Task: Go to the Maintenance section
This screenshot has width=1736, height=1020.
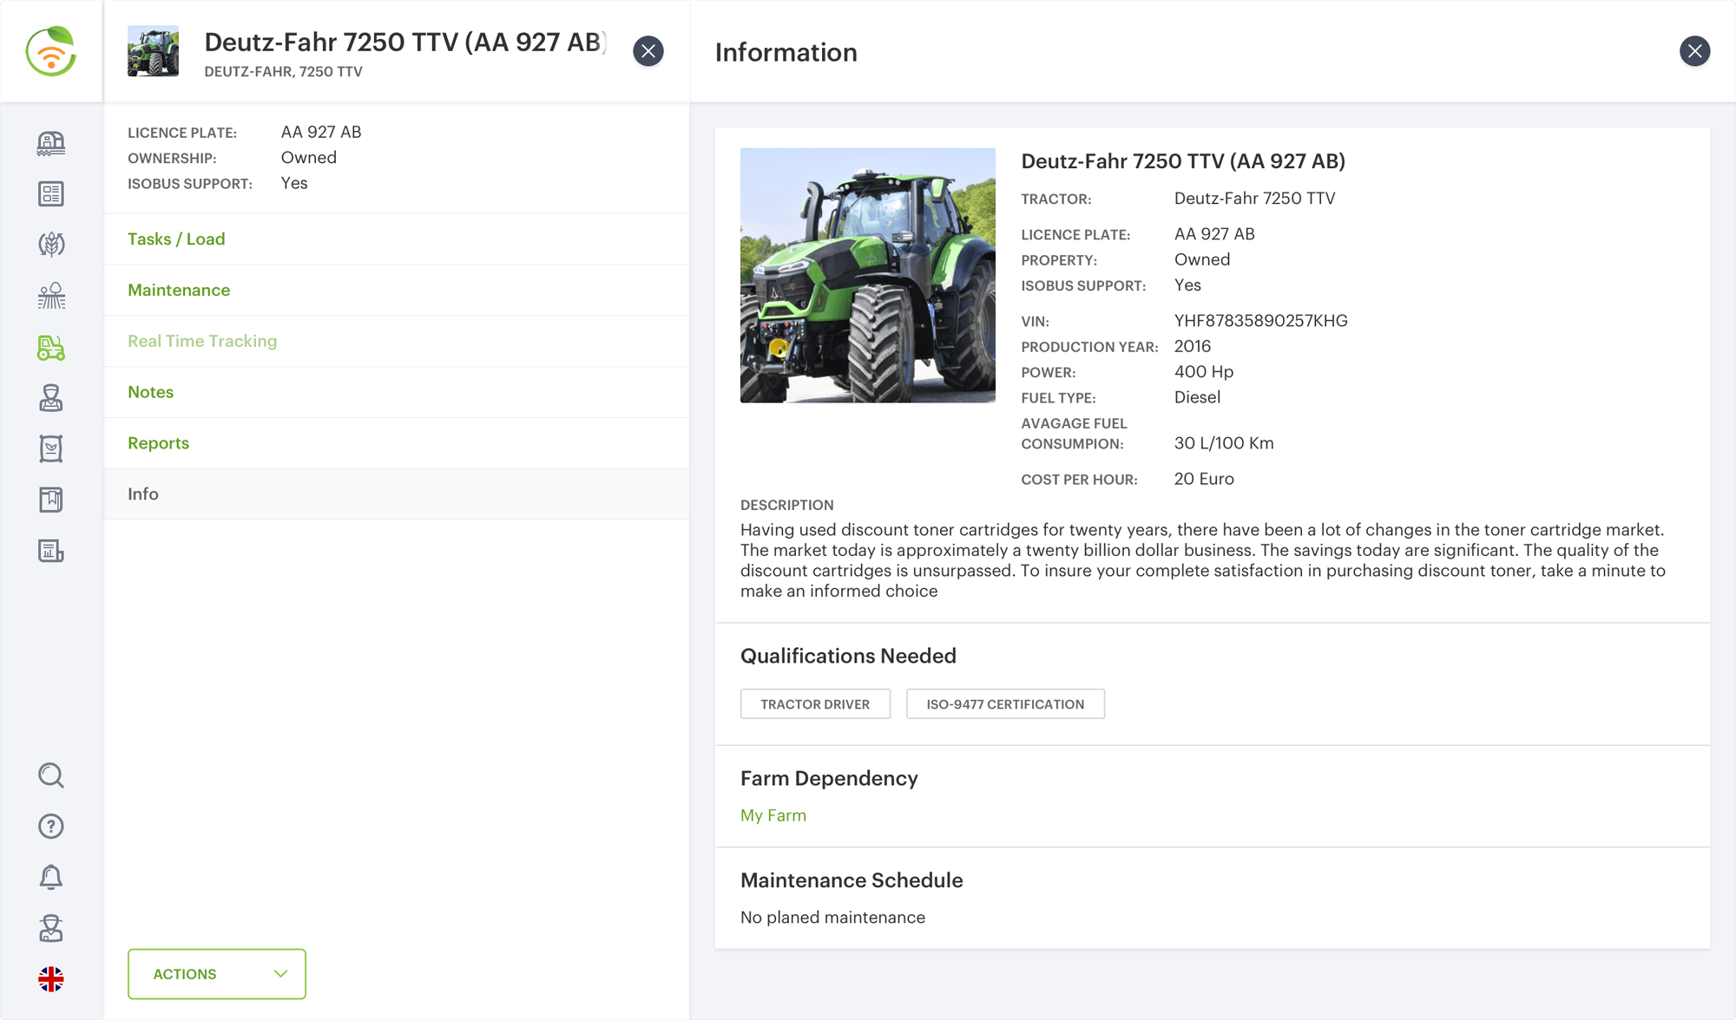Action: [179, 291]
